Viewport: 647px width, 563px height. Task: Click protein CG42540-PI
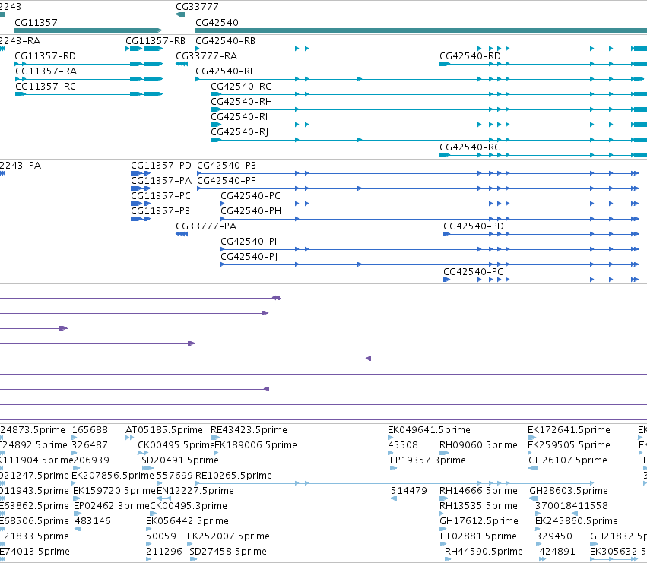pos(249,242)
